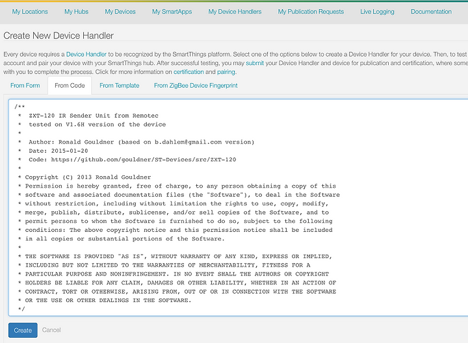
Task: Click the 'THE SOFTWARE IS PROVIDED' line
Action: 178,257
